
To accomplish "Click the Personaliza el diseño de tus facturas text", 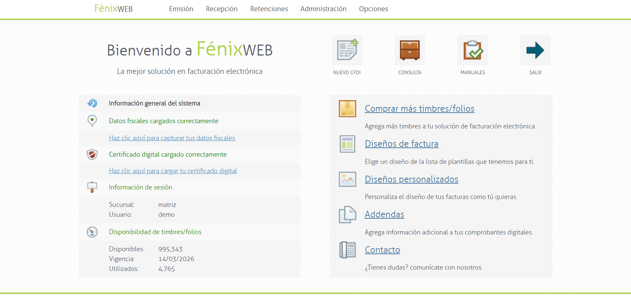I will pyautogui.click(x=441, y=197).
